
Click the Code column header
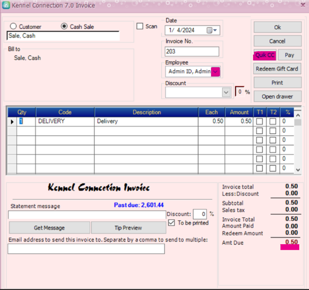click(65, 112)
